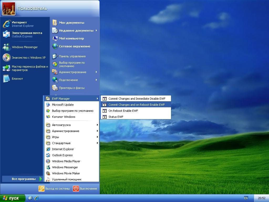Open Мастер переноса файлов и параметров
The width and height of the screenshot is (269, 202).
25,68
